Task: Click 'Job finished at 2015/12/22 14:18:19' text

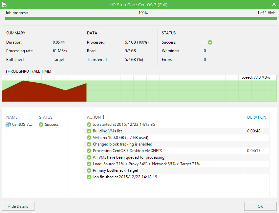Action: (x=125, y=177)
